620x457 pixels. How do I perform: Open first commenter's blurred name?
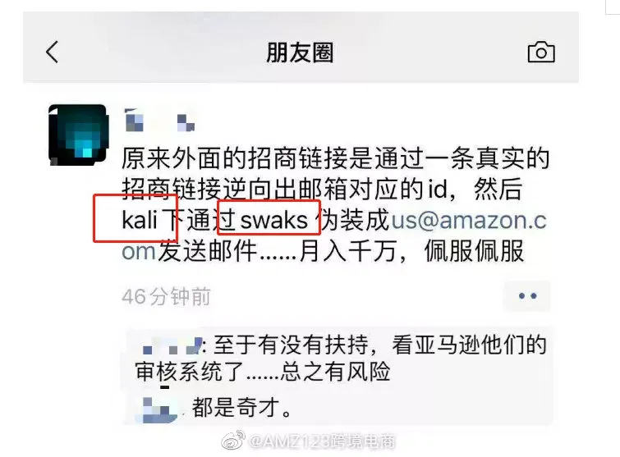click(172, 345)
